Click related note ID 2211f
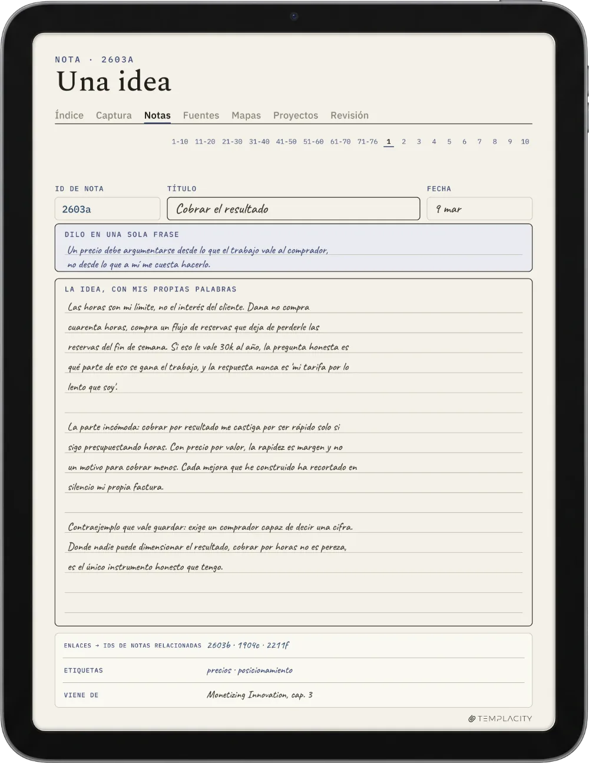 [278, 645]
